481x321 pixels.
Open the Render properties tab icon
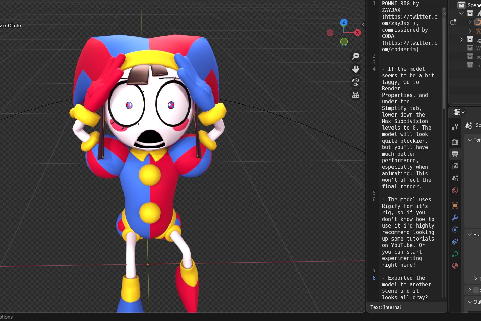(455, 142)
